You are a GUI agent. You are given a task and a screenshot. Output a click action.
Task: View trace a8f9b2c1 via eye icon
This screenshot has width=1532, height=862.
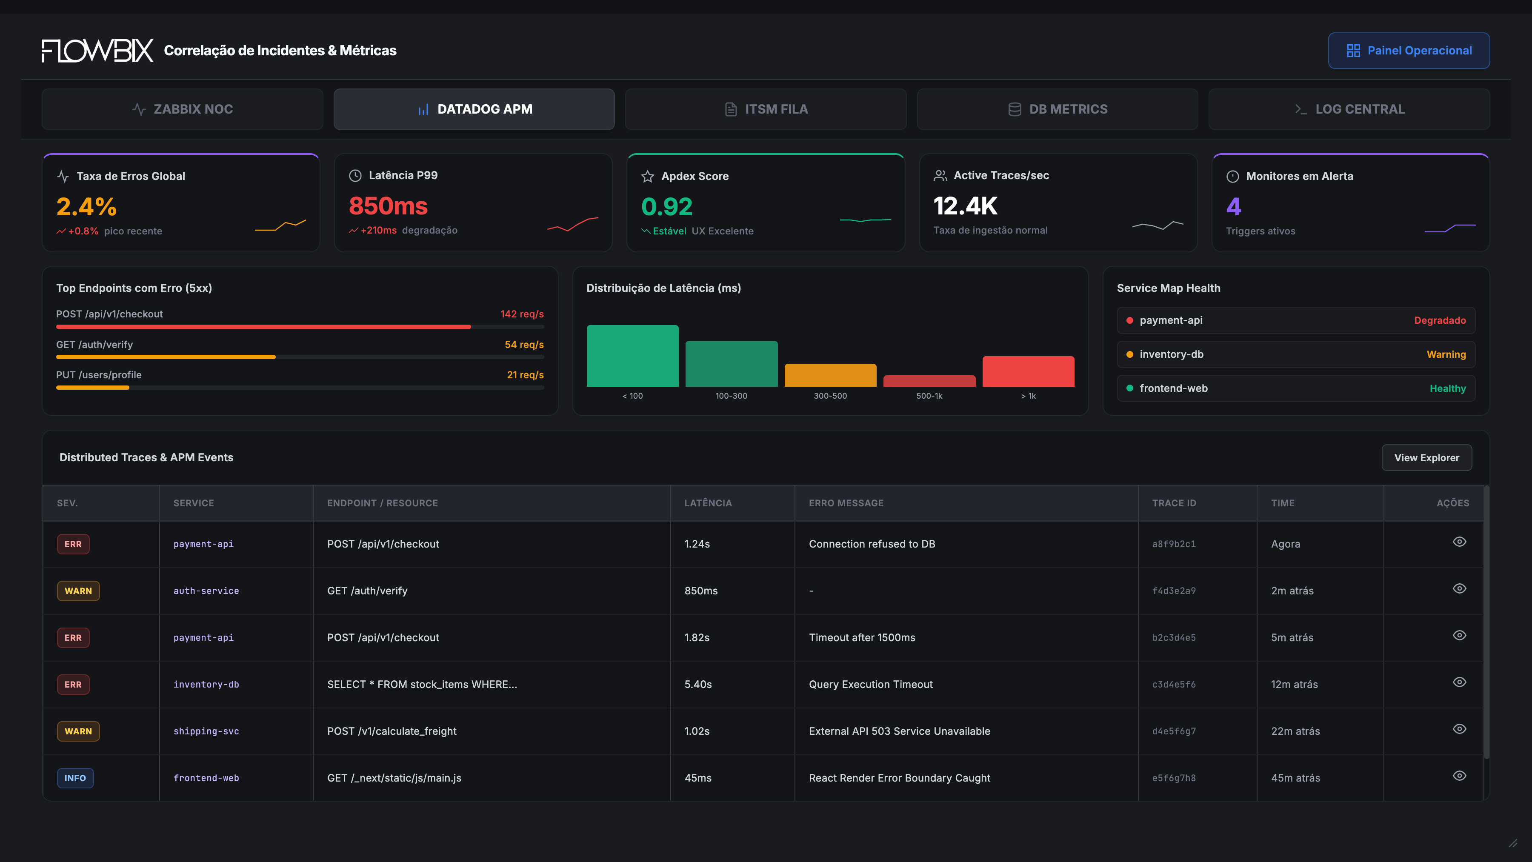coord(1460,542)
